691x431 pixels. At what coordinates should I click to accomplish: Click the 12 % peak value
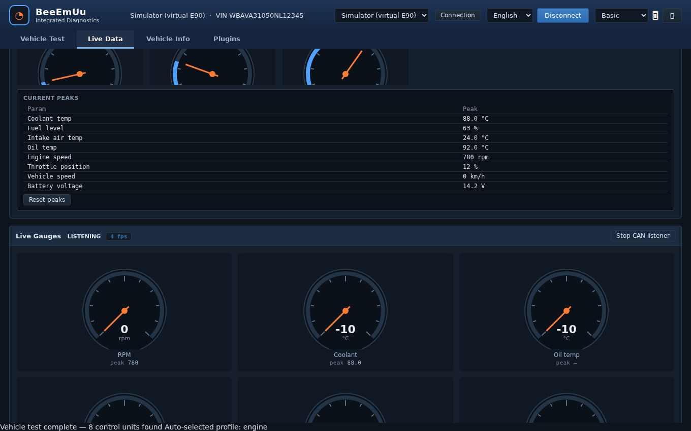(470, 167)
